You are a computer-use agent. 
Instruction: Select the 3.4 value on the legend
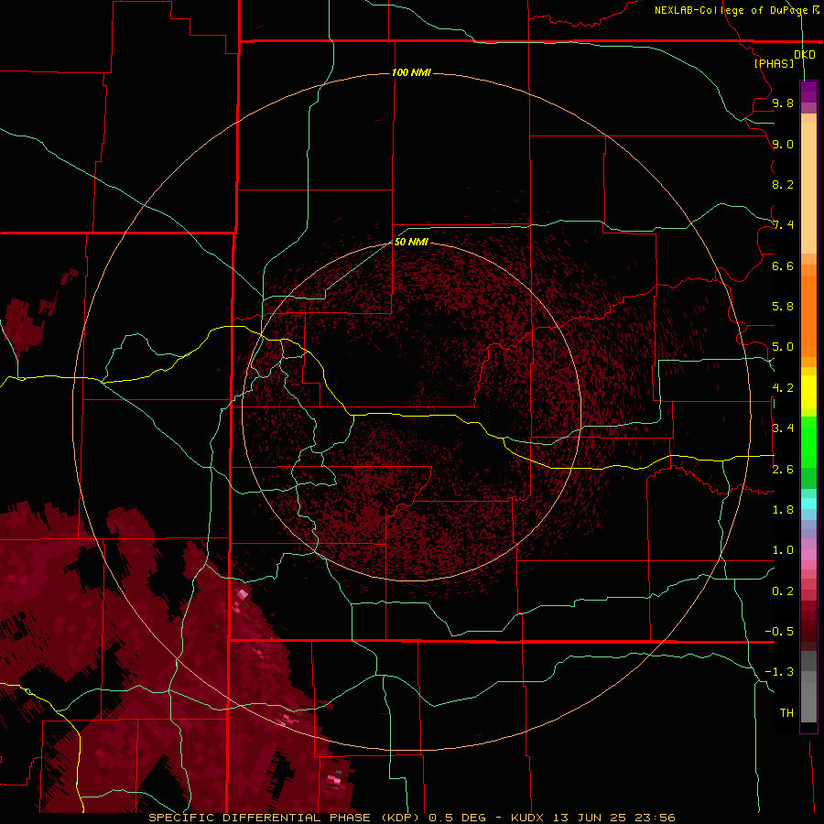pyautogui.click(x=783, y=428)
